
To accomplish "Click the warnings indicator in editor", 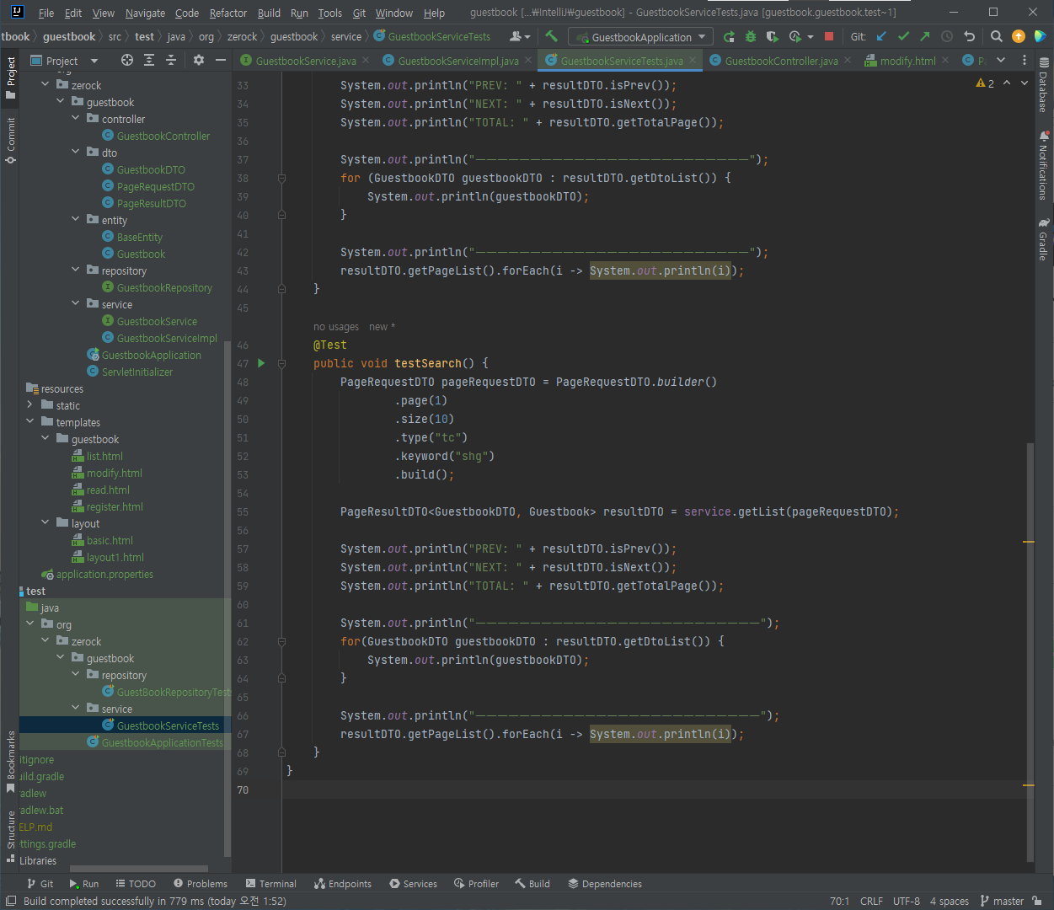I will click(985, 83).
